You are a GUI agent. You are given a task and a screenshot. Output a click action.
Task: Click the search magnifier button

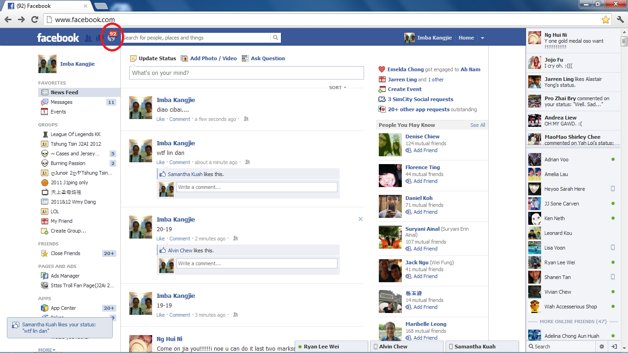pyautogui.click(x=275, y=38)
